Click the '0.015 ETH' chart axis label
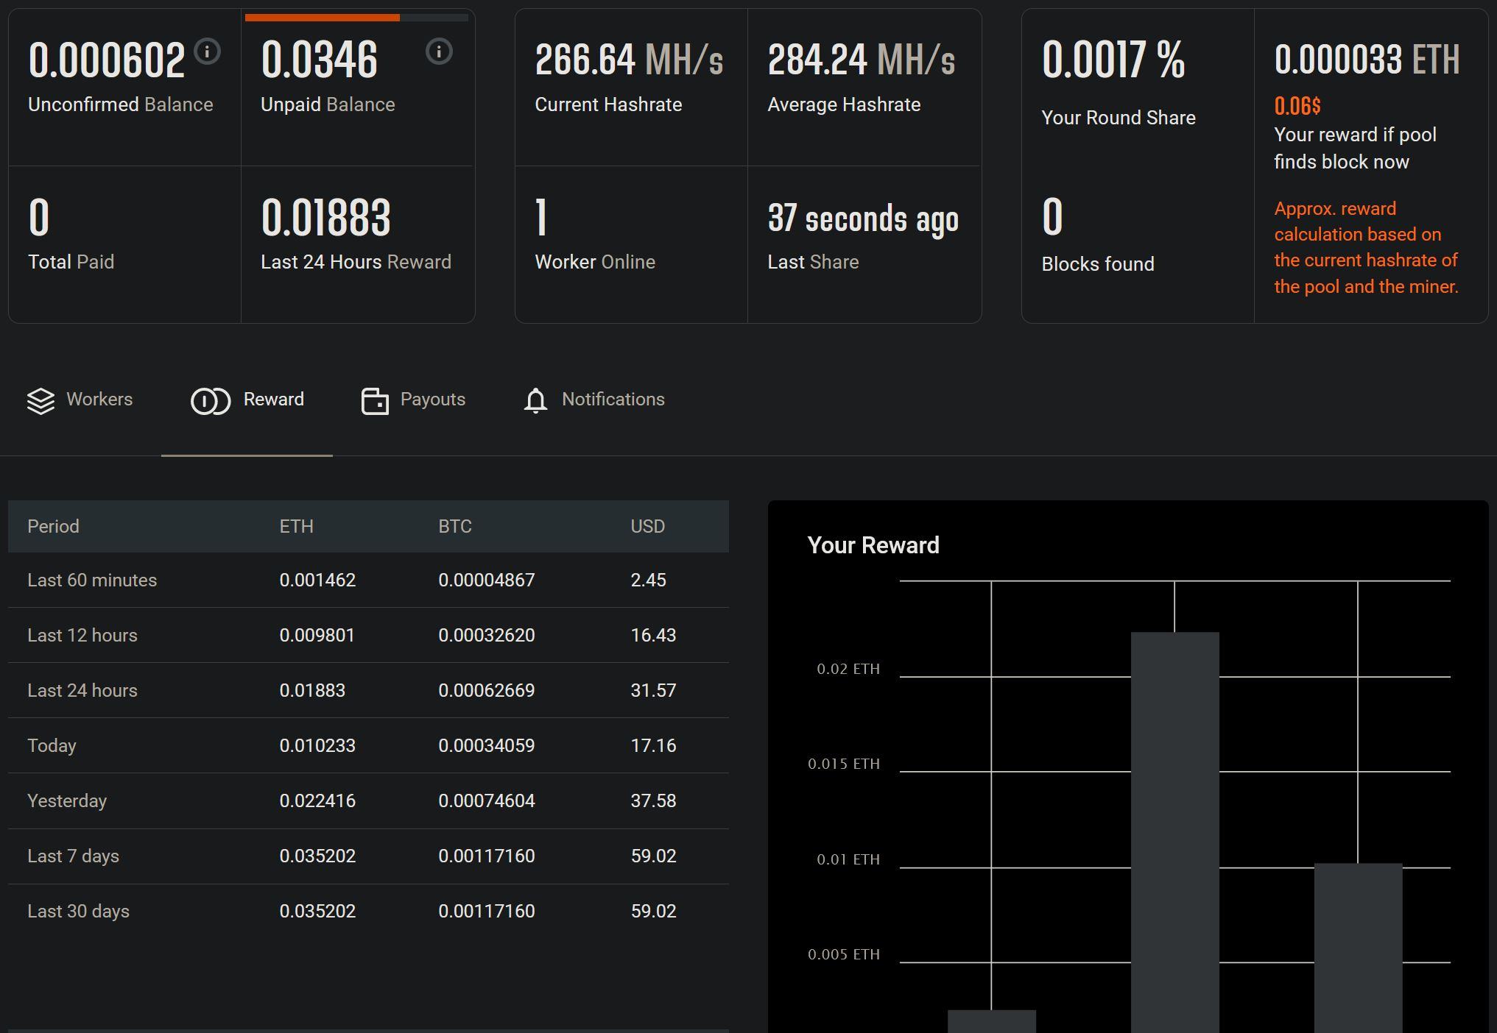Screen dimensions: 1497x1033 click(x=844, y=764)
